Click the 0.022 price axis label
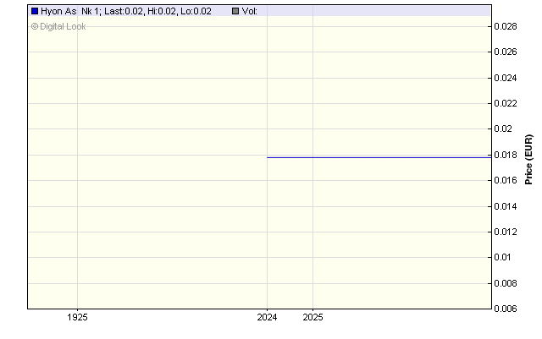Screen dimensions: 542x339 point(506,104)
